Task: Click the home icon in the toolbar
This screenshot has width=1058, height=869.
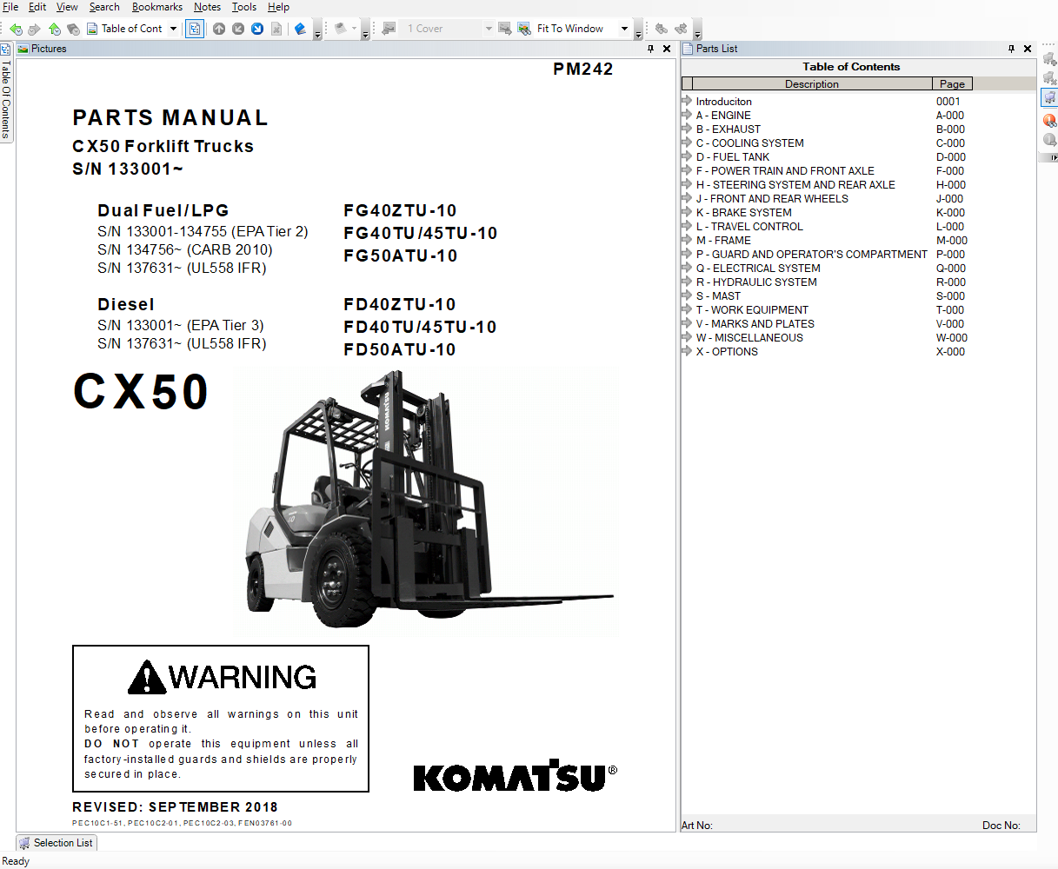Action: point(54,28)
